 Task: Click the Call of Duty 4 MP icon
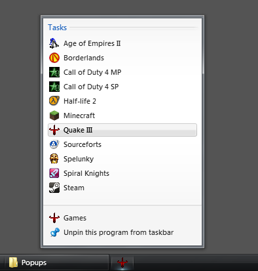(x=54, y=72)
